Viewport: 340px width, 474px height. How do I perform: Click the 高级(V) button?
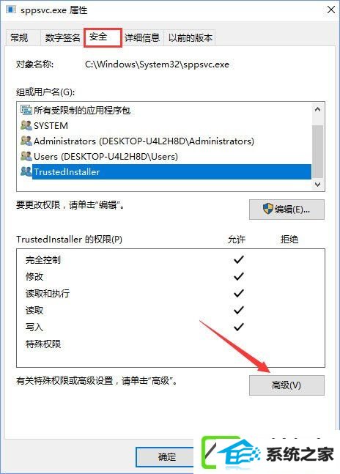[x=287, y=385]
